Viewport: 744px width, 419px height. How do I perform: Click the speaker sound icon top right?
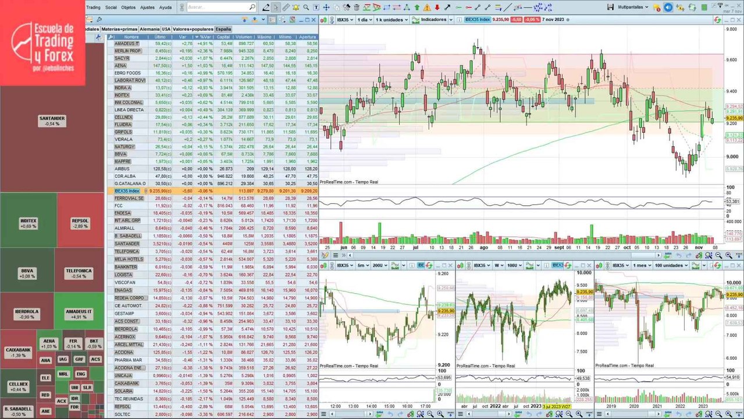(668, 8)
